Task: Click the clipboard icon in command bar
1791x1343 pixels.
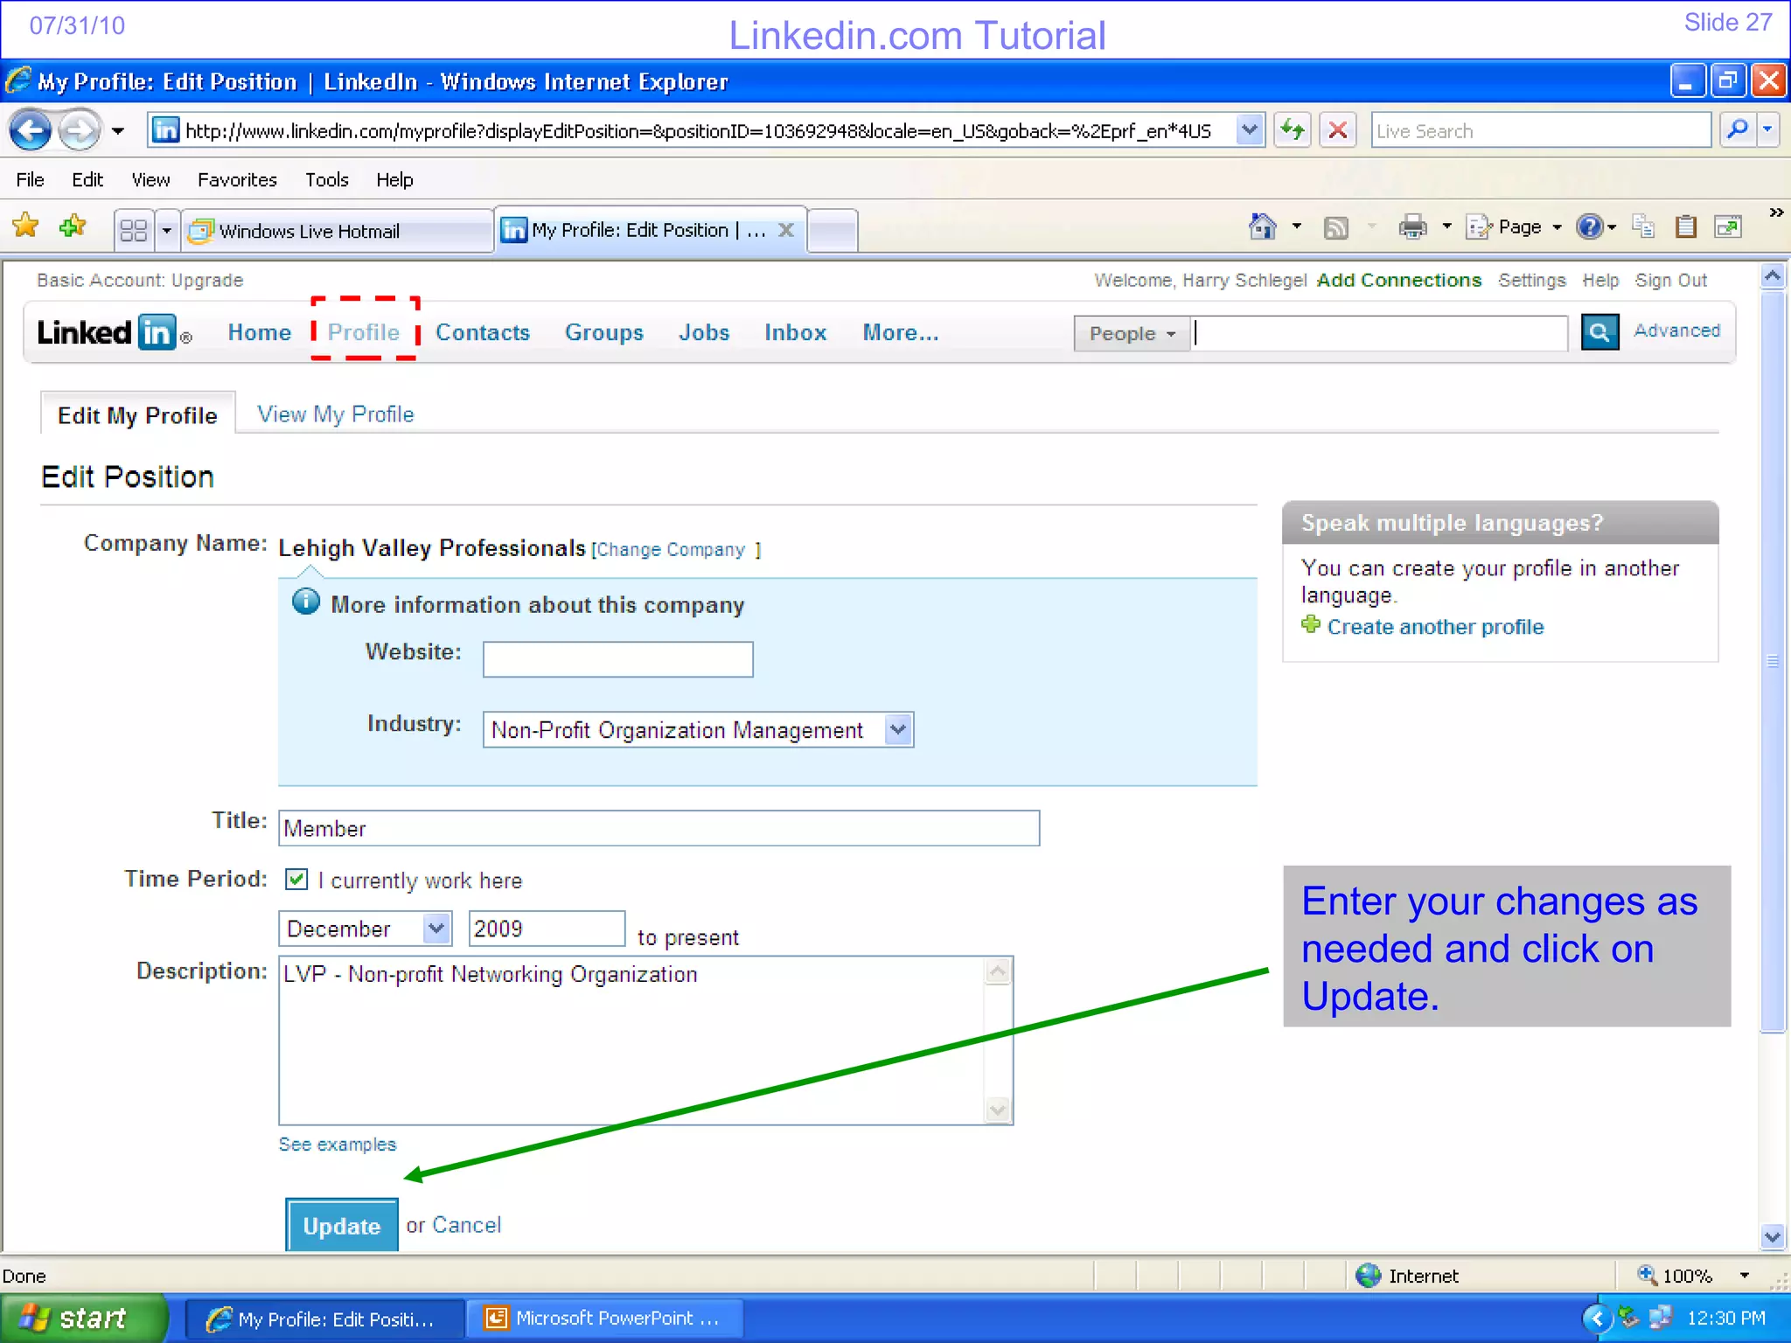Action: coord(1685,227)
